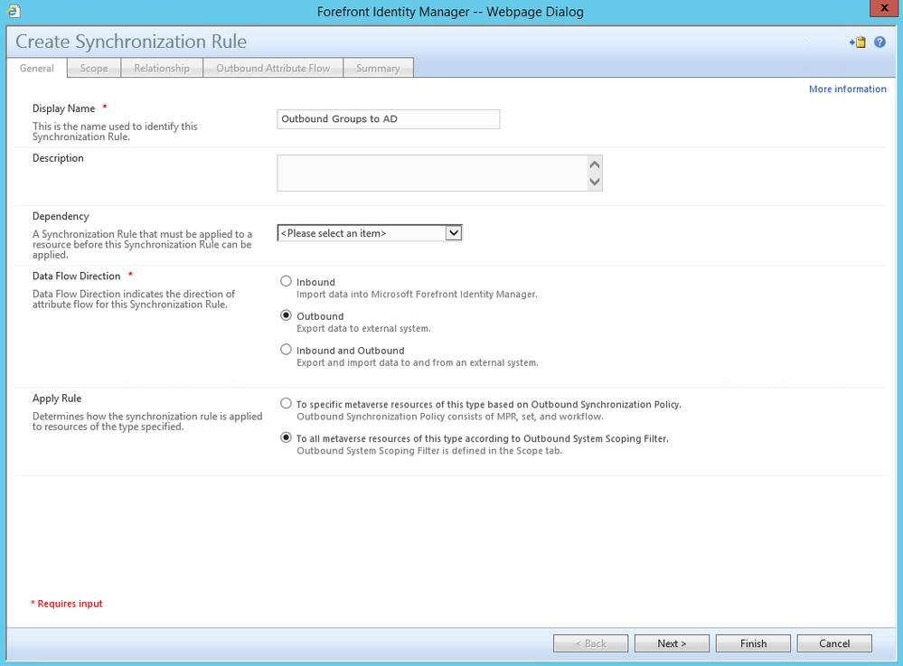
Task: Select the Inbound data flow radio button
Action: [286, 281]
